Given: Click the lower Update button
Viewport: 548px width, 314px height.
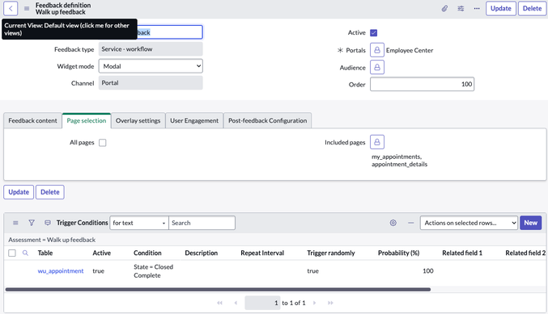Looking at the screenshot, I should point(19,192).
